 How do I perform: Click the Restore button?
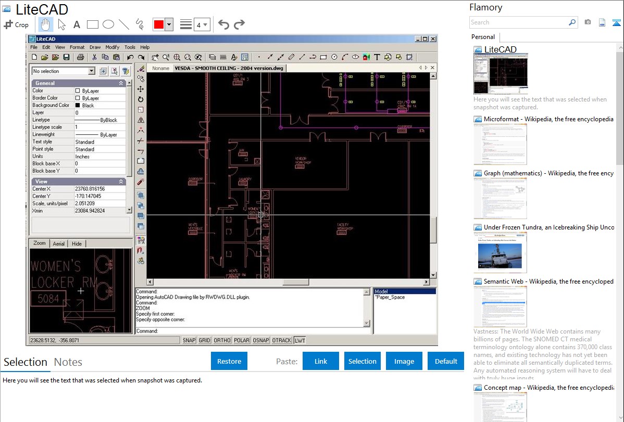[x=229, y=361]
